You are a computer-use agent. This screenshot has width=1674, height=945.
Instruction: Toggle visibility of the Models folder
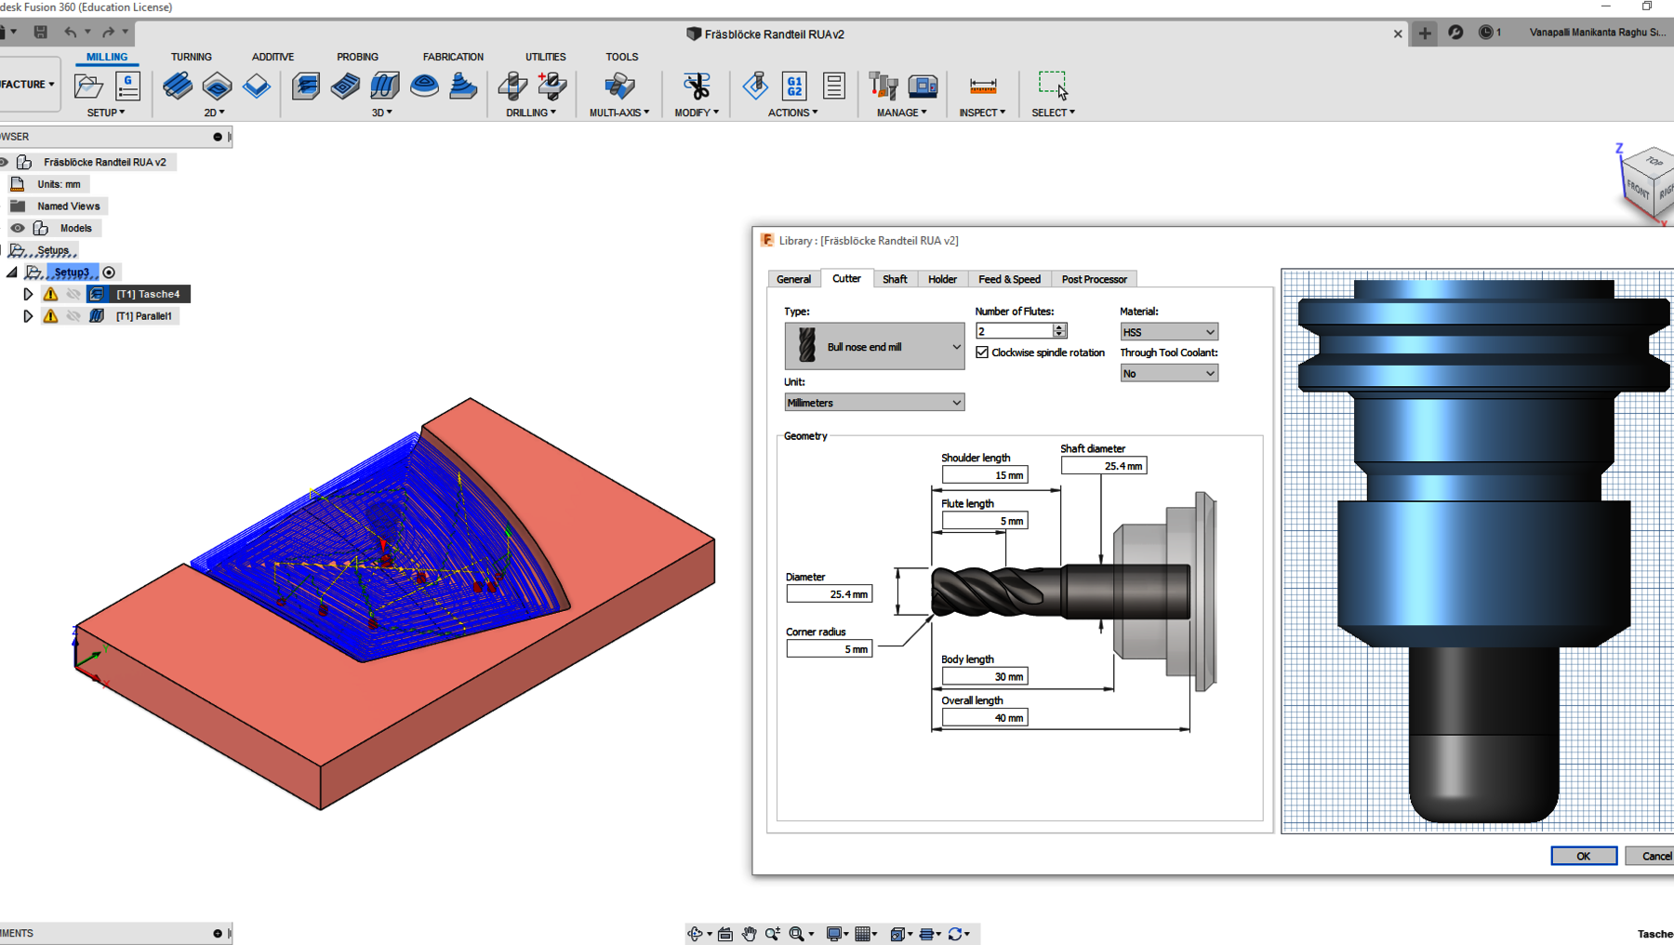pos(18,228)
